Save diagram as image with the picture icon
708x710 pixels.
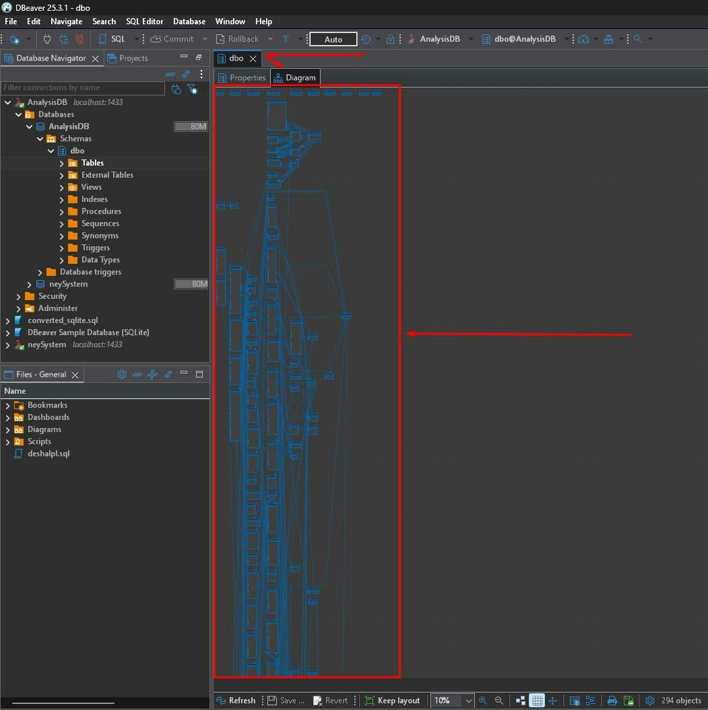coord(629,701)
